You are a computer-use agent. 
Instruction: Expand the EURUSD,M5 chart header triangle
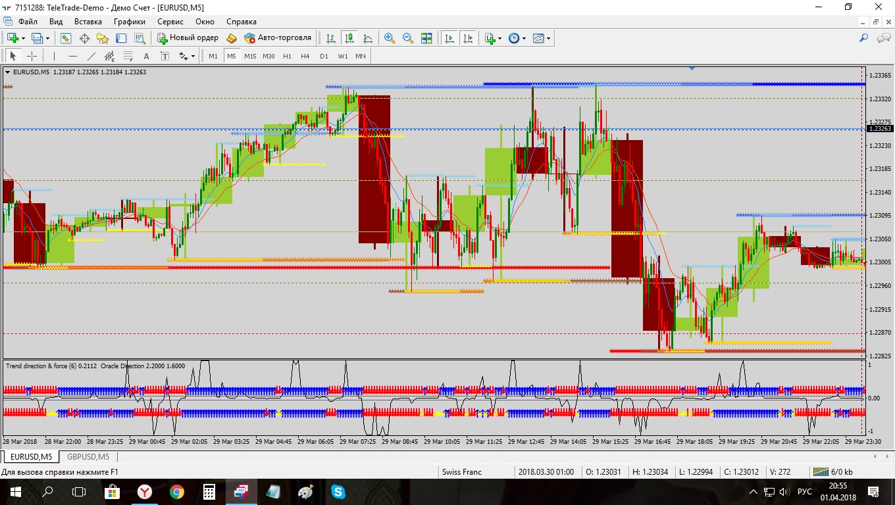tap(7, 72)
